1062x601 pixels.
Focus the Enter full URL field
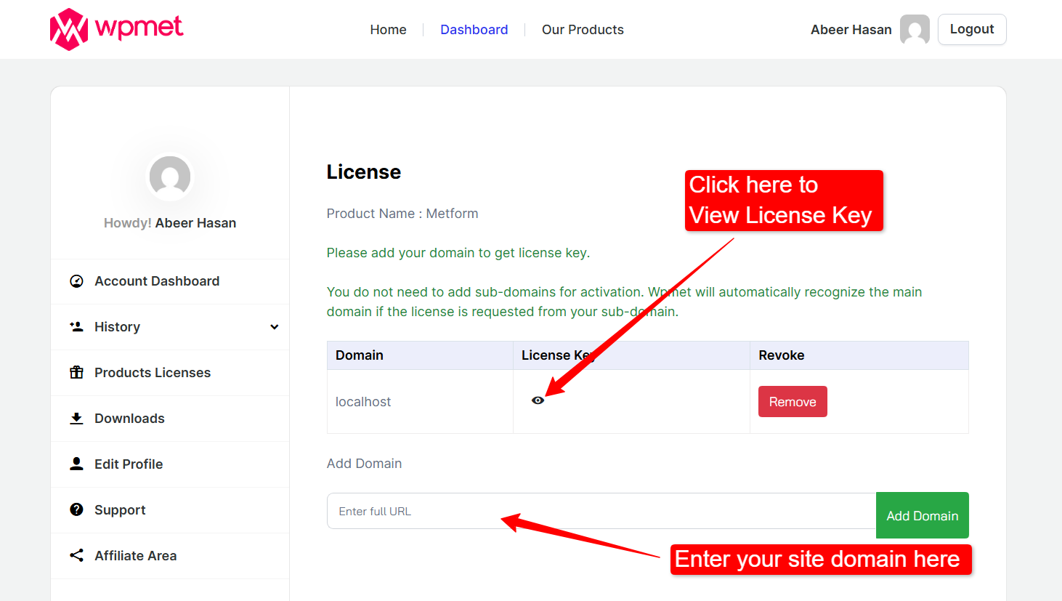601,511
